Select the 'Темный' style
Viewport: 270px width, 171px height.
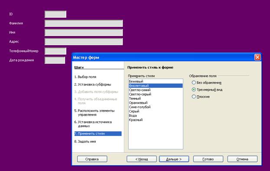156,98
